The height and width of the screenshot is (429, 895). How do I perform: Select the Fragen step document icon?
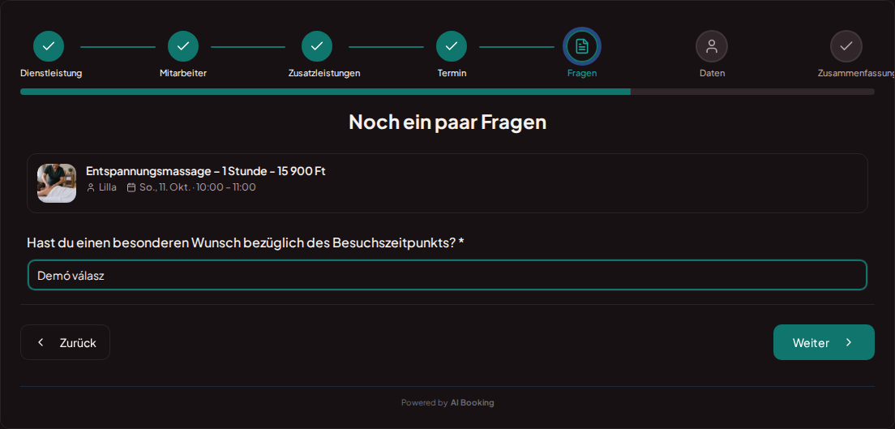pyautogui.click(x=581, y=46)
